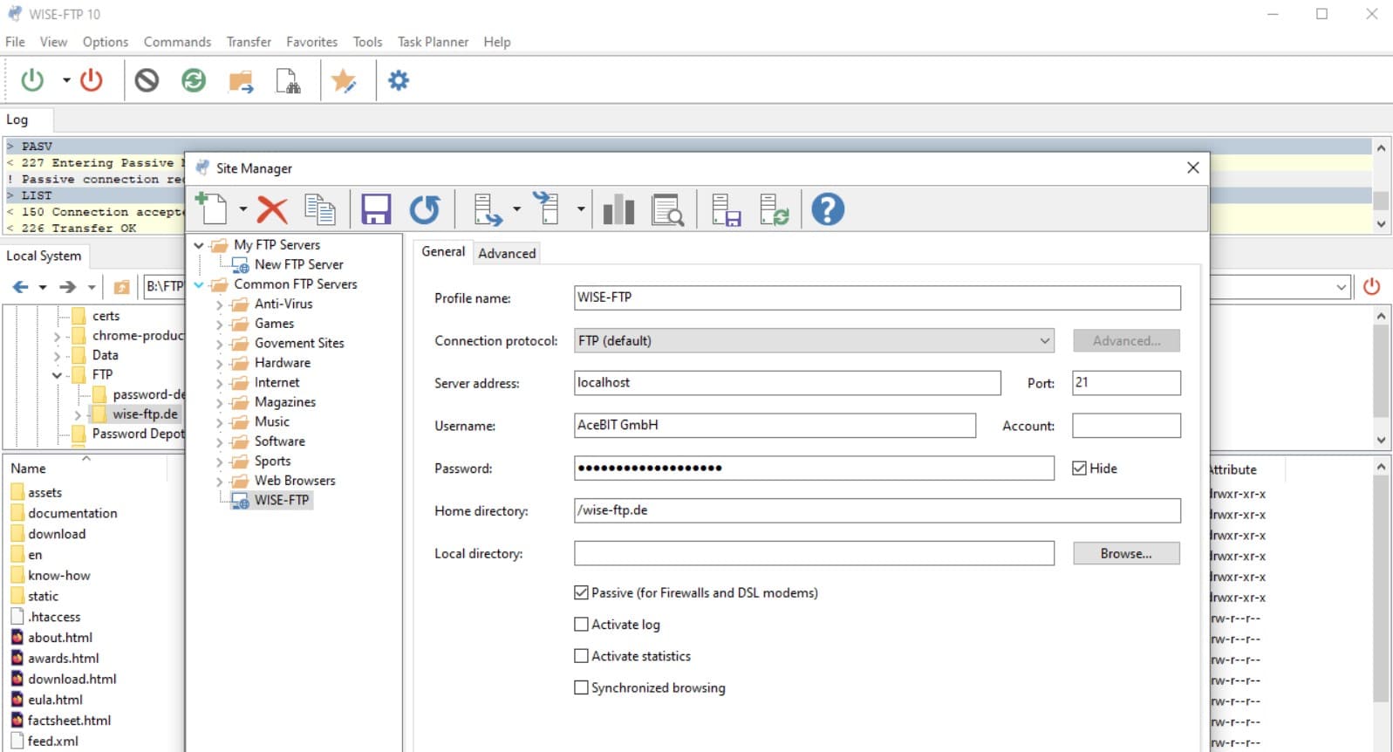Viewport: 1393px width, 752px height.
Task: Click the server save (backup) icon
Action: click(726, 209)
